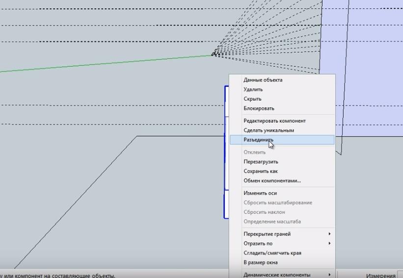Choose В размер окна zoom option
The image size is (403, 278).
(260, 262)
